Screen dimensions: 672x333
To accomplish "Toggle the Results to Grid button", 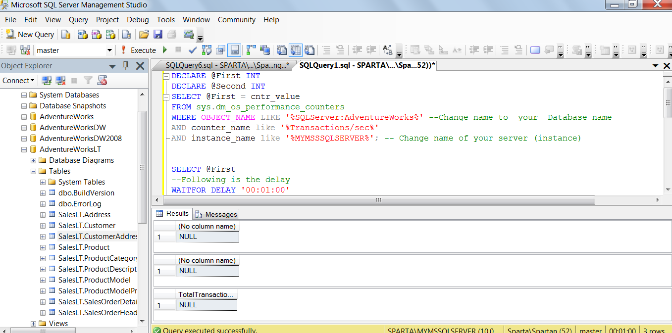I will (296, 50).
